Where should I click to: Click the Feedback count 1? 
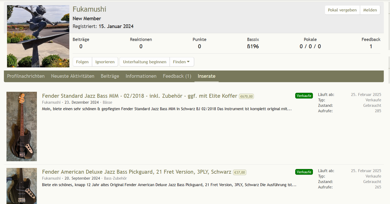coord(371,47)
